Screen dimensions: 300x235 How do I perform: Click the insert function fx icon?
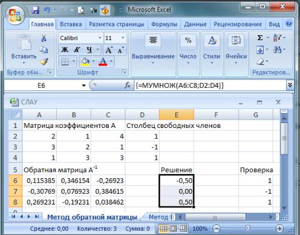coord(127,86)
